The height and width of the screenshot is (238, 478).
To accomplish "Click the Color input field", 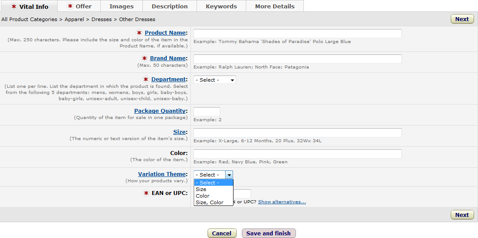I will tap(297, 154).
